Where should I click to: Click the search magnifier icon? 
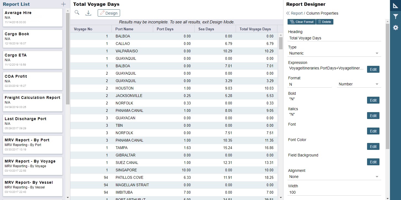click(77, 13)
